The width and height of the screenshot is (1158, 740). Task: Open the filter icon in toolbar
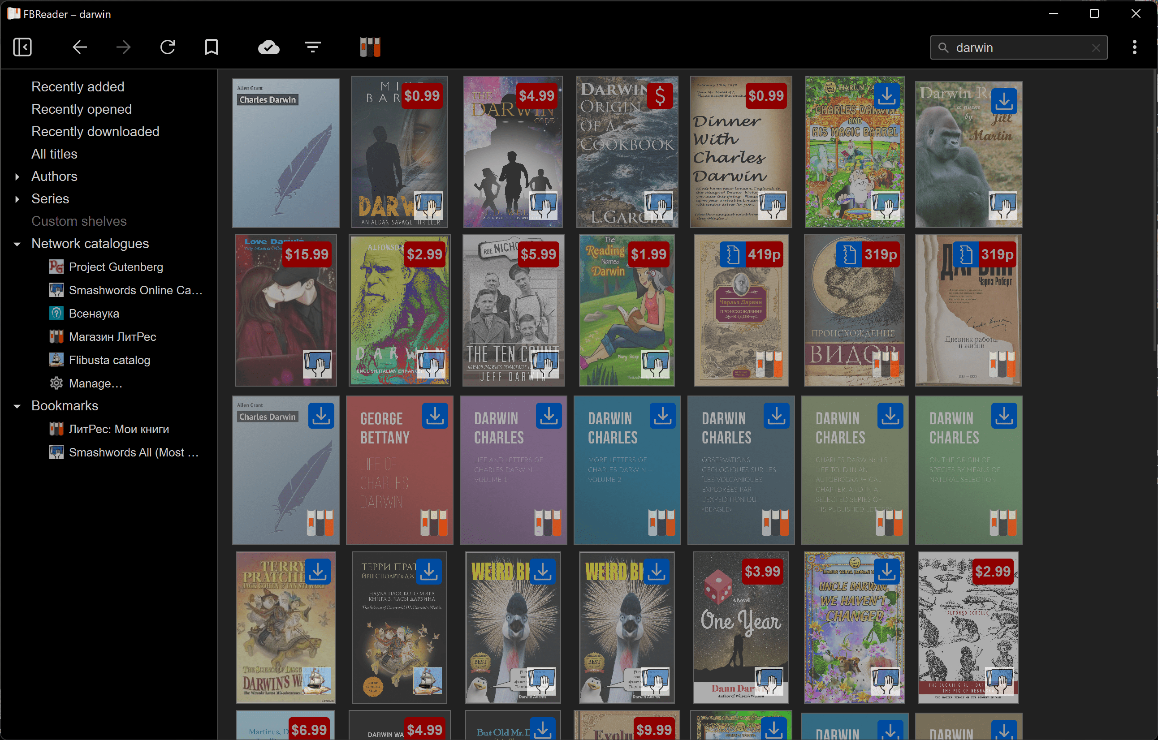pyautogui.click(x=313, y=47)
